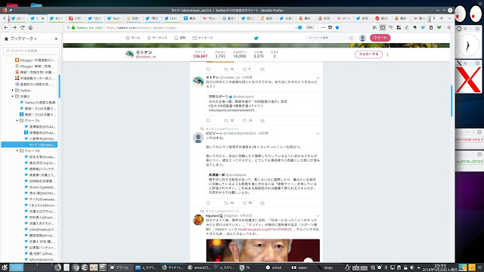Screen dimensions: 484x272
Task: Retweet the tweet quoting 高橋雄一郎
Action: [226, 203]
